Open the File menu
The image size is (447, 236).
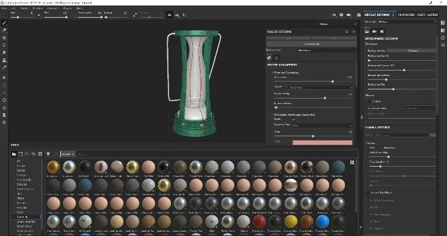click(x=4, y=9)
